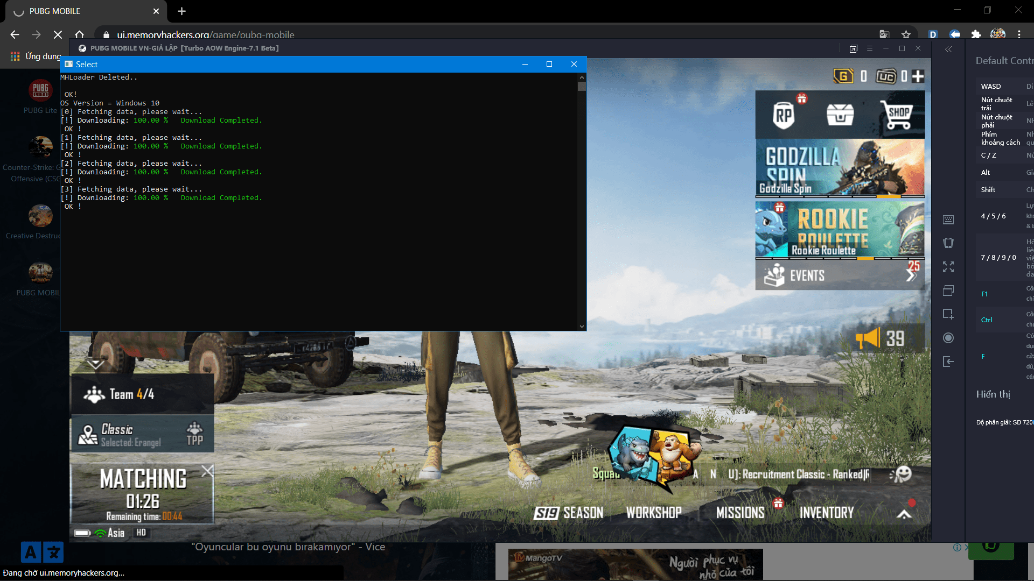Bookmark this page with the star
Viewport: 1034px width, 581px height.
pyautogui.click(x=906, y=34)
